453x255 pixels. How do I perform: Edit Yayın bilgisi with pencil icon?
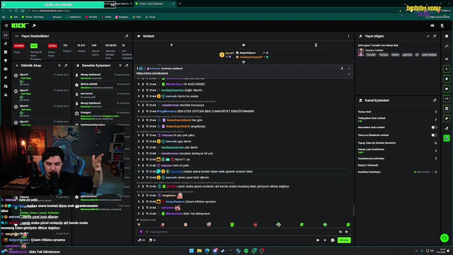[428, 36]
